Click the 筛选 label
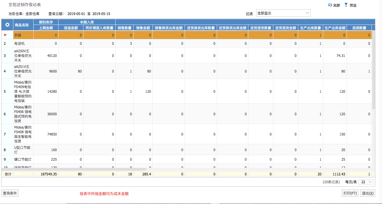Screen dimensions: 382x204 coord(353,5)
